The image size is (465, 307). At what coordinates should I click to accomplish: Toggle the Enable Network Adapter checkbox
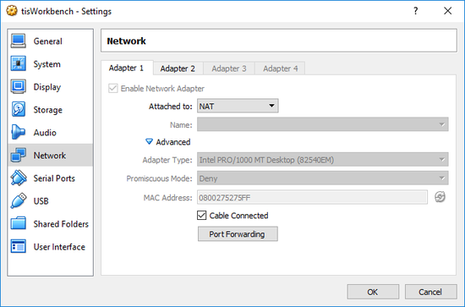pyautogui.click(x=113, y=89)
